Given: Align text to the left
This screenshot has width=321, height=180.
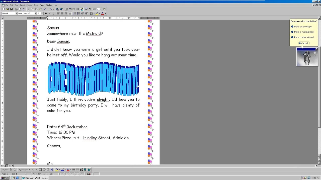Looking at the screenshot, I should pyautogui.click(x=58, y=13).
